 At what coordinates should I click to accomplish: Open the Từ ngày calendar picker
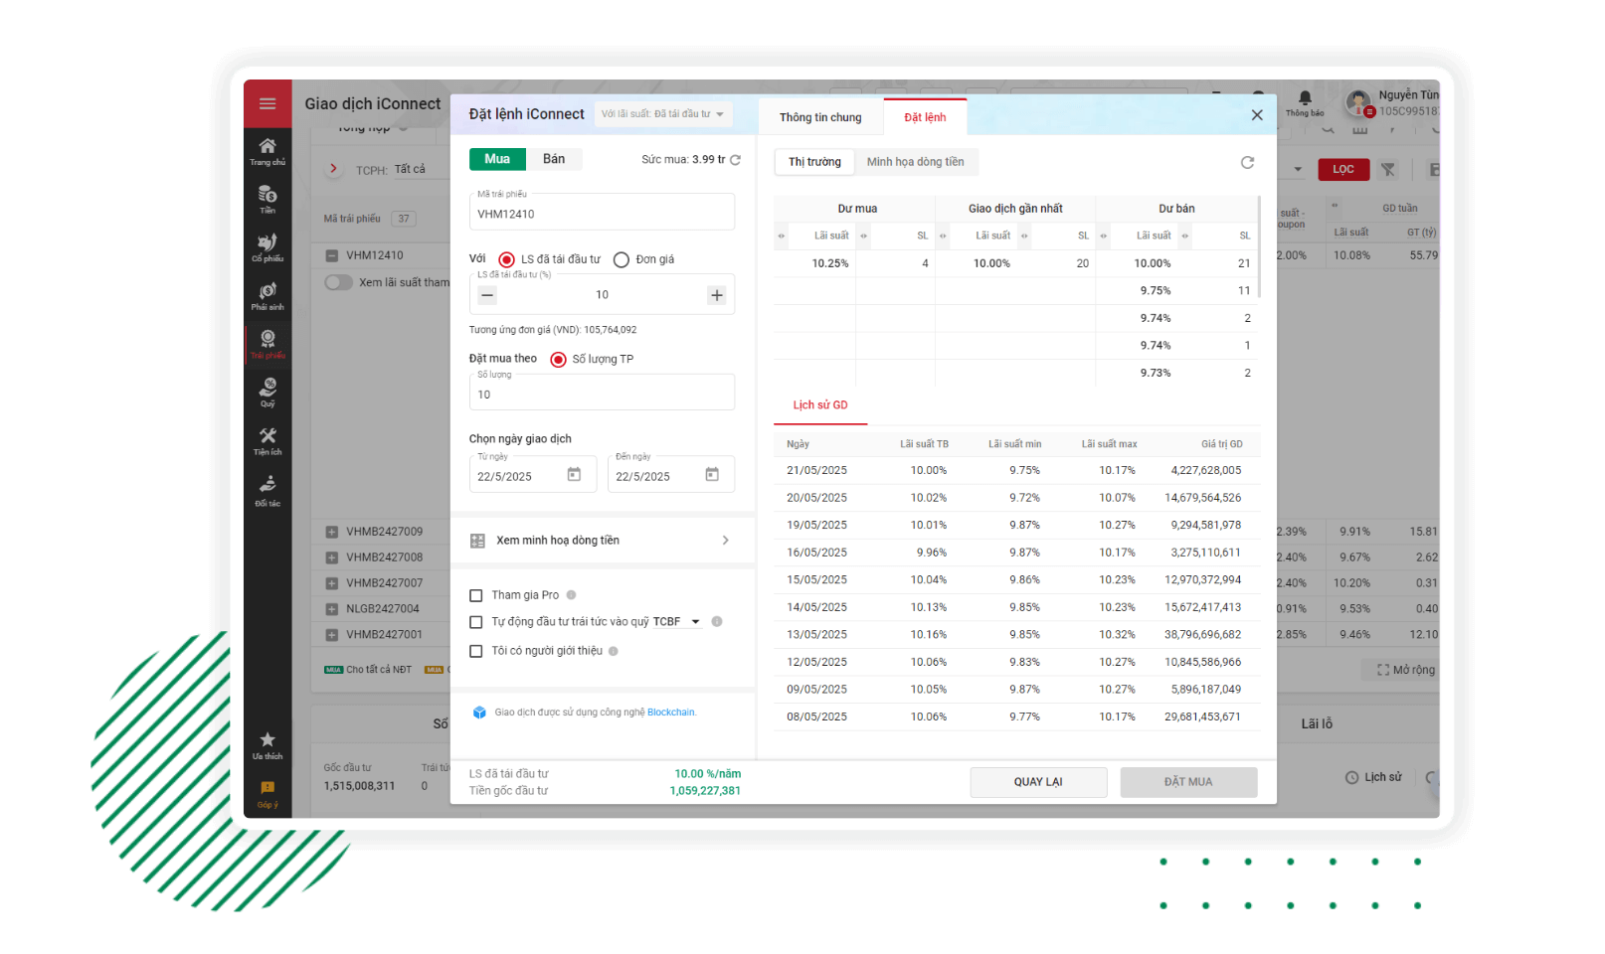pyautogui.click(x=574, y=475)
